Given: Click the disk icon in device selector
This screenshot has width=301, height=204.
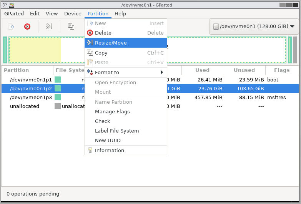Looking at the screenshot, I should point(216,27).
